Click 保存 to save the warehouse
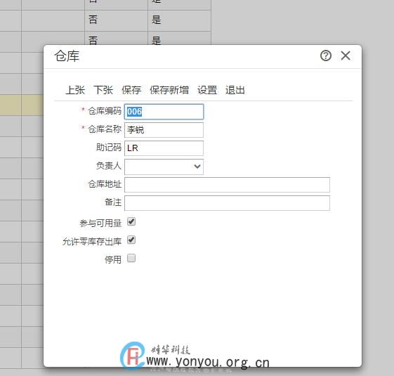Viewport: 394px width, 376px height. 131,90
